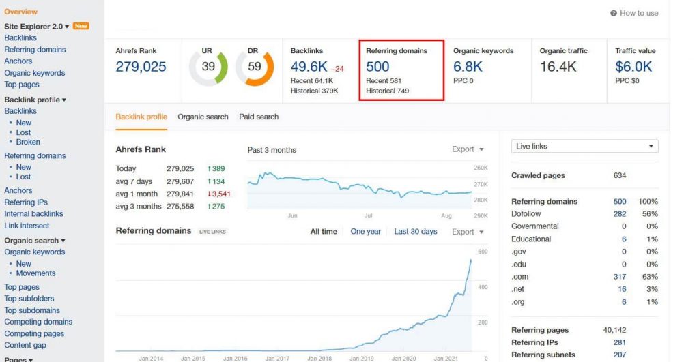The height and width of the screenshot is (362, 699).
Task: Click the UR 39 gauge
Action: point(208,67)
